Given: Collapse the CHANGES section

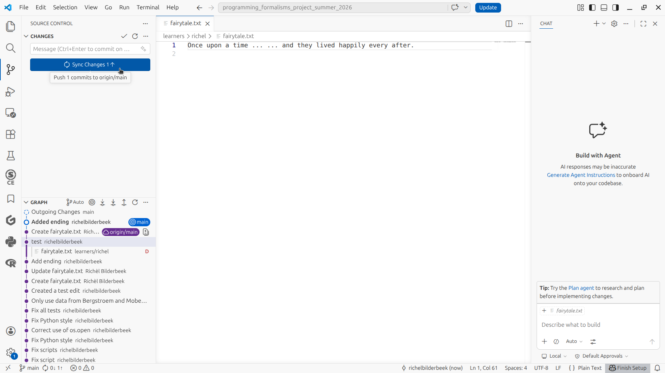Looking at the screenshot, I should pyautogui.click(x=26, y=36).
